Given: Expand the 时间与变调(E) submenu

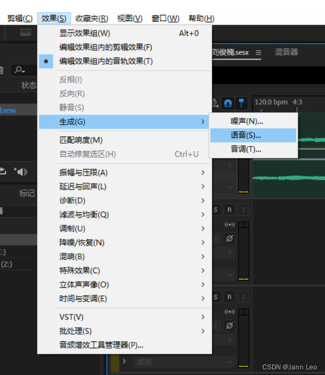Looking at the screenshot, I should pos(125,299).
